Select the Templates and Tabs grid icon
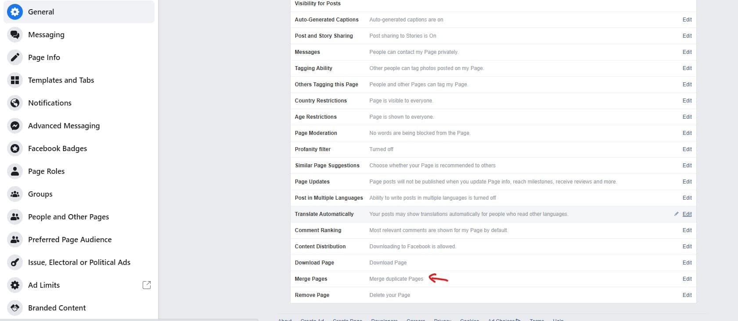This screenshot has height=321, width=738. (15, 80)
